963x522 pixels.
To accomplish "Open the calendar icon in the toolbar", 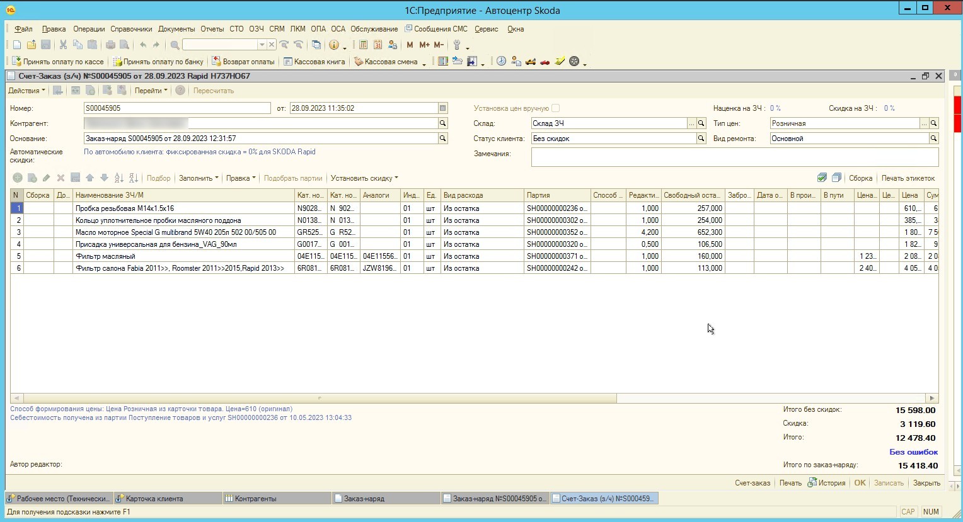I will [378, 45].
